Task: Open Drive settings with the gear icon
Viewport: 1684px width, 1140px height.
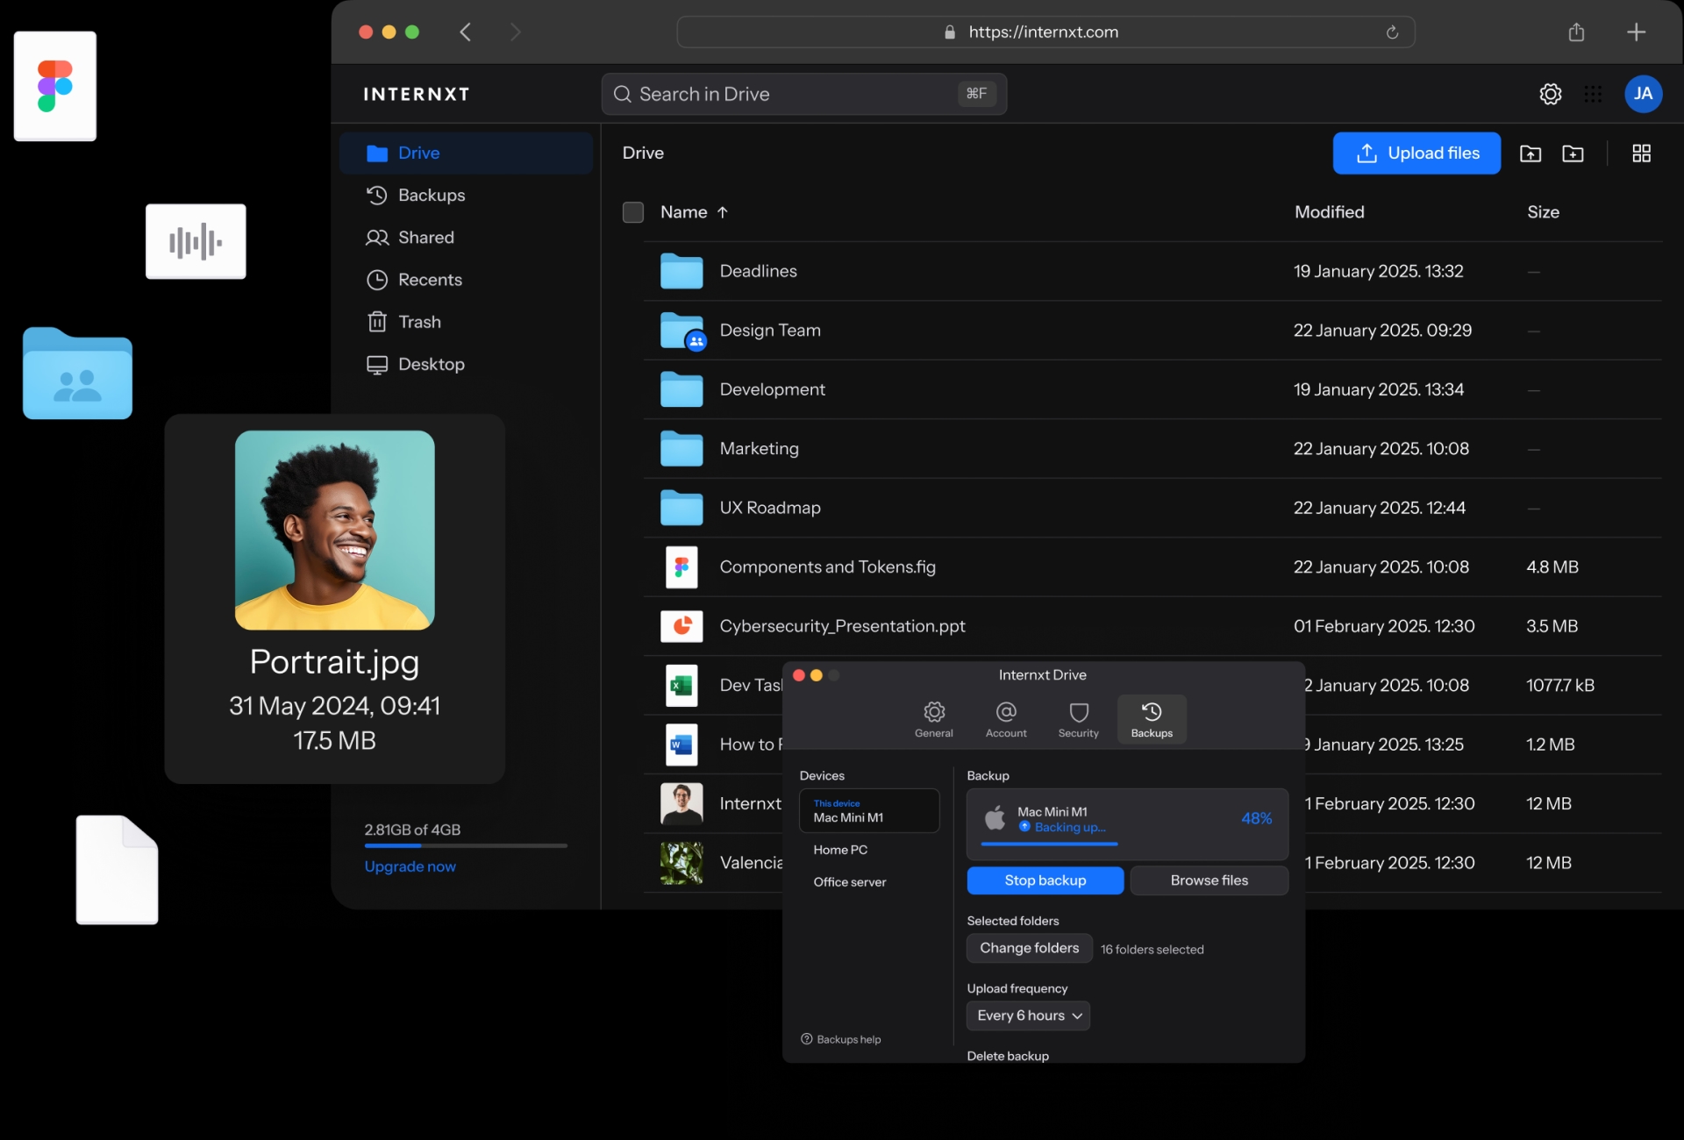Action: click(1551, 94)
